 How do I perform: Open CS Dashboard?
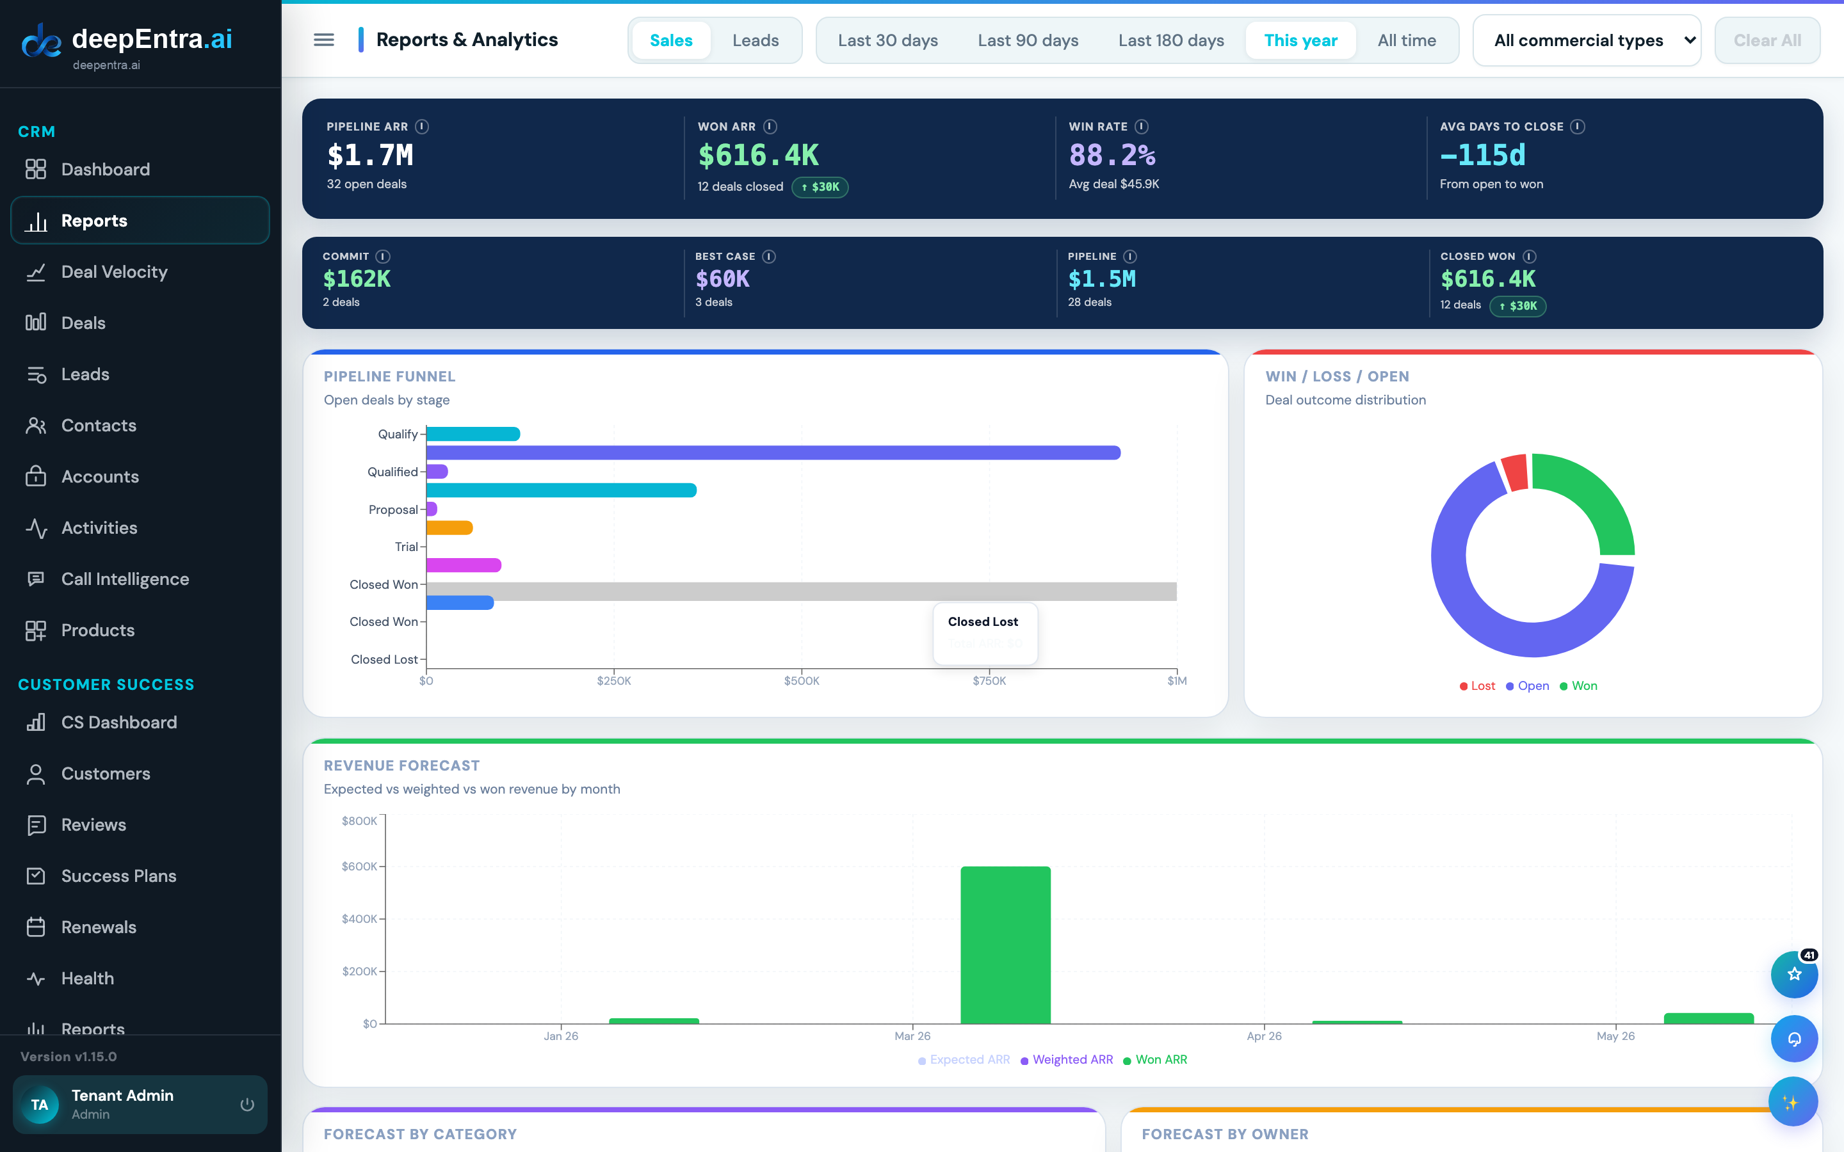coord(140,723)
